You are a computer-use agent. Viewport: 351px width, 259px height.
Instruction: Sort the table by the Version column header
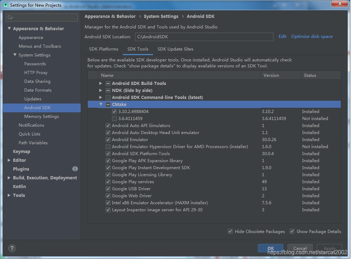tap(281, 75)
